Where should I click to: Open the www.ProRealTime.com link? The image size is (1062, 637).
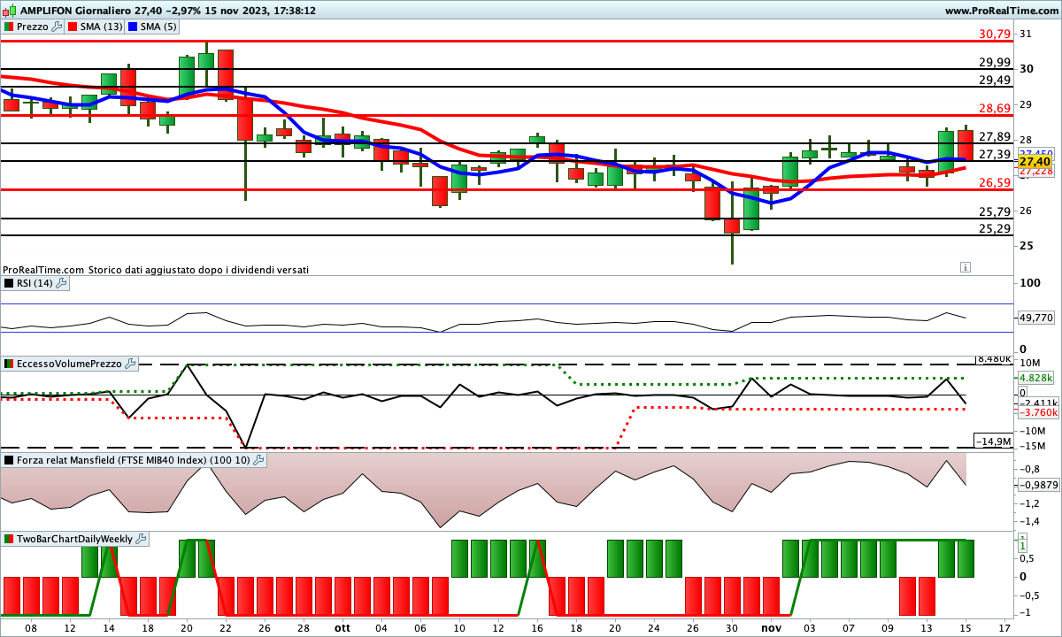pyautogui.click(x=1001, y=11)
